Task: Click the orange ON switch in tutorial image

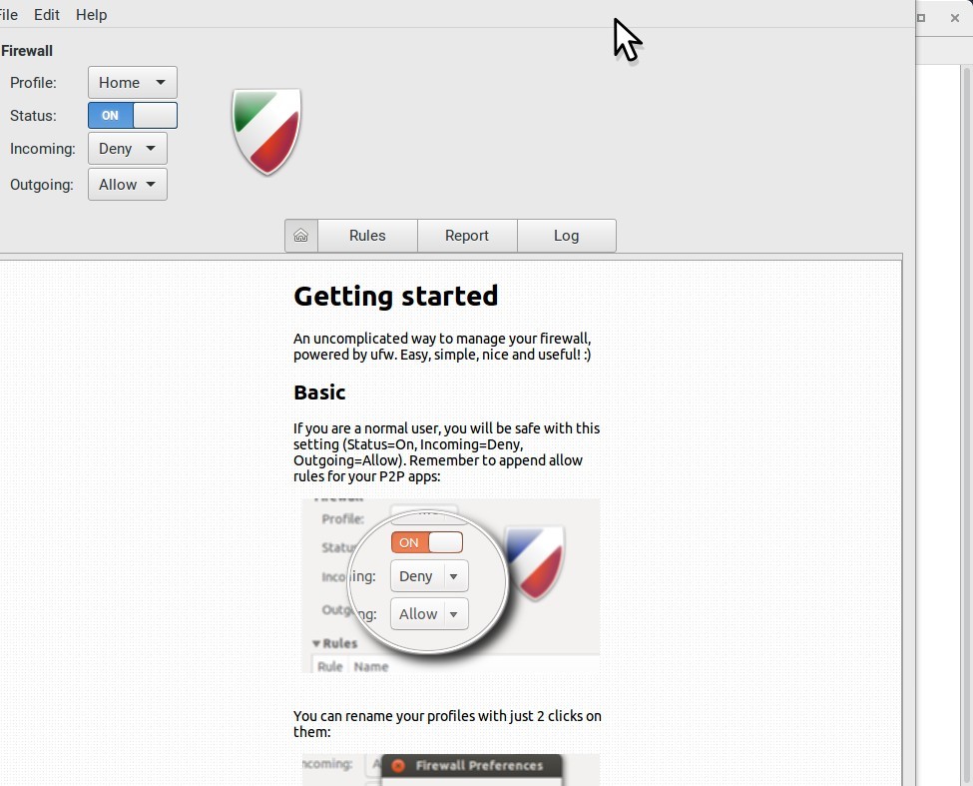Action: [x=427, y=542]
